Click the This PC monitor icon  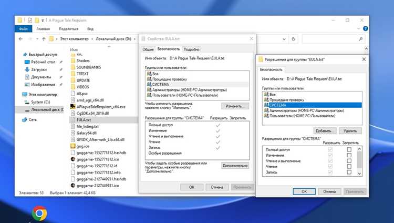click(25, 95)
